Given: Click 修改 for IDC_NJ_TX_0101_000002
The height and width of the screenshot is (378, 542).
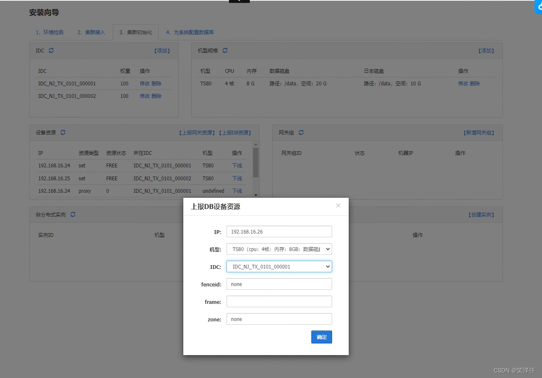Looking at the screenshot, I should pos(145,96).
